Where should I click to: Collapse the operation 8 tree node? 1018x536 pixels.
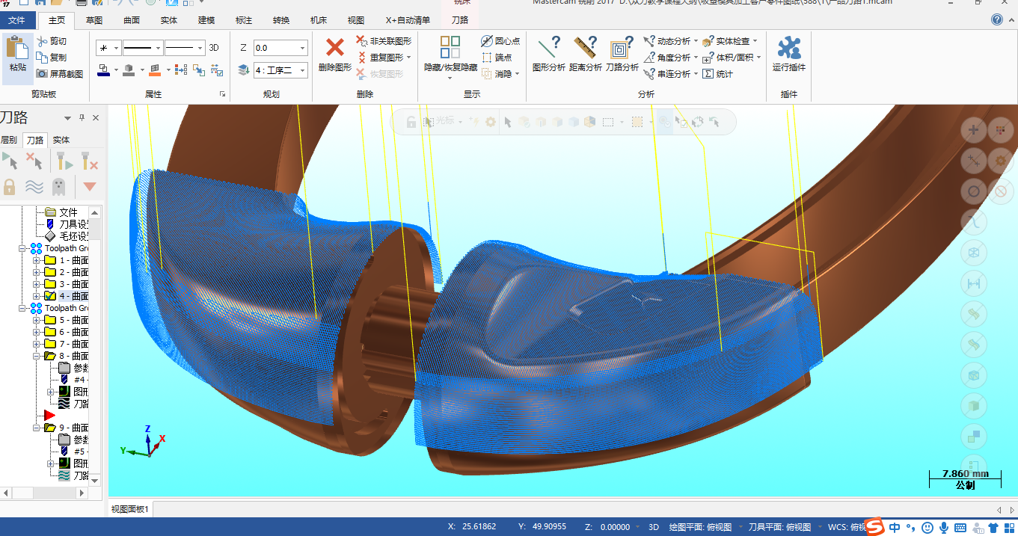tap(36, 356)
